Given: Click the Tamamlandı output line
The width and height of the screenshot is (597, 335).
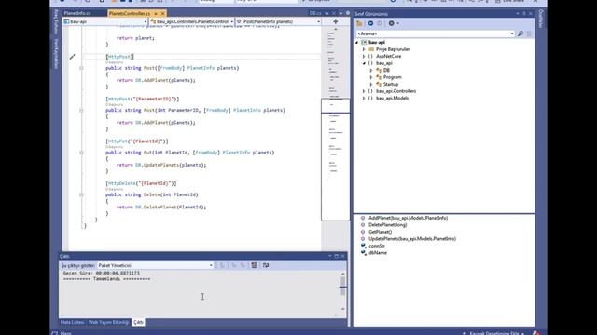Looking at the screenshot, I should [106, 279].
